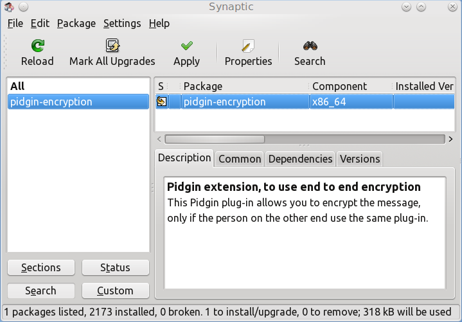Sort by the Component column header
This screenshot has width=462, height=322.
351,86
